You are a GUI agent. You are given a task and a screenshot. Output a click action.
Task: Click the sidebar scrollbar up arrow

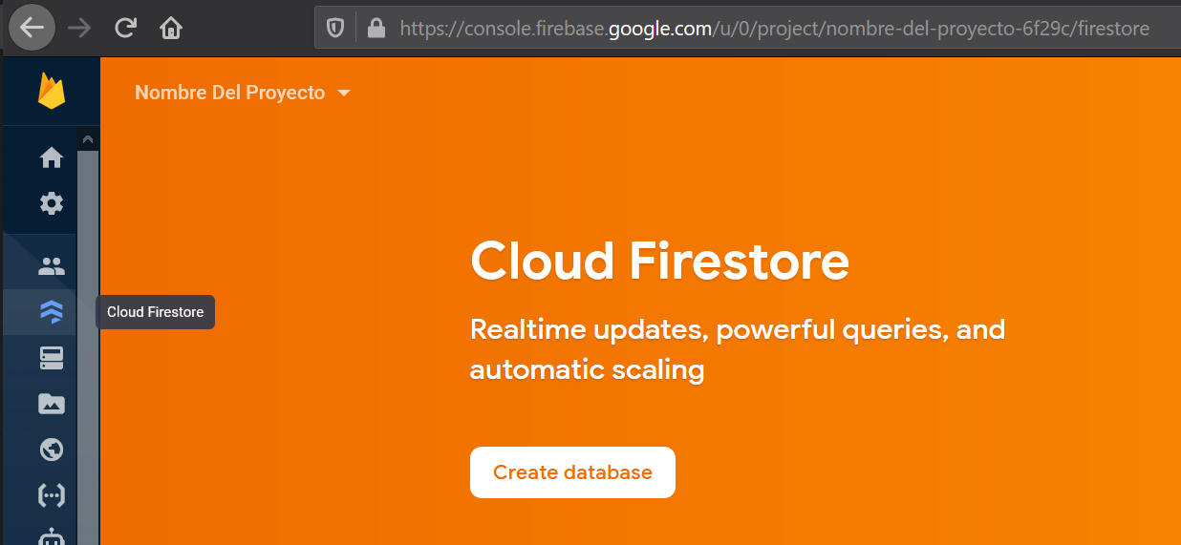pos(88,139)
